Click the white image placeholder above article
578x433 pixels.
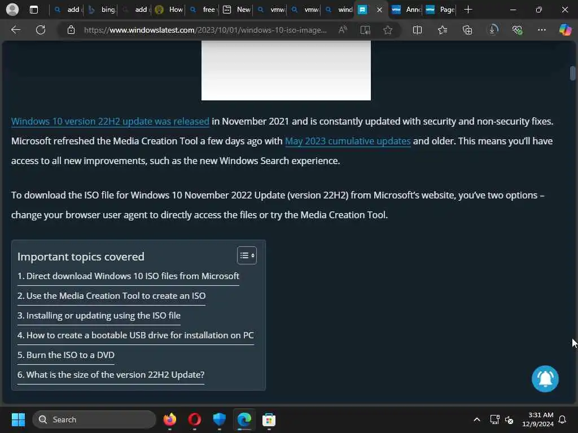(x=286, y=70)
